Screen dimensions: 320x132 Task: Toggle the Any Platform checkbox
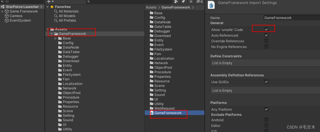tap(266, 109)
